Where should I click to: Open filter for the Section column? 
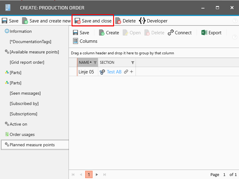133,62
